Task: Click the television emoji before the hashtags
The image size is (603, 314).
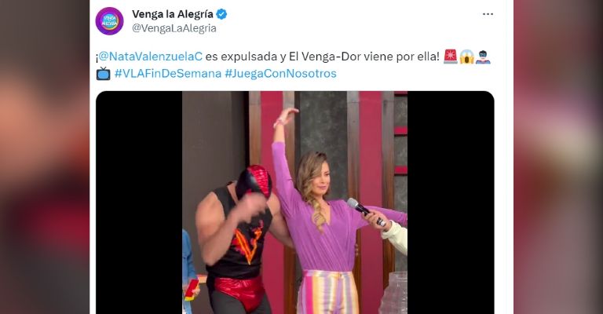Action: point(103,74)
